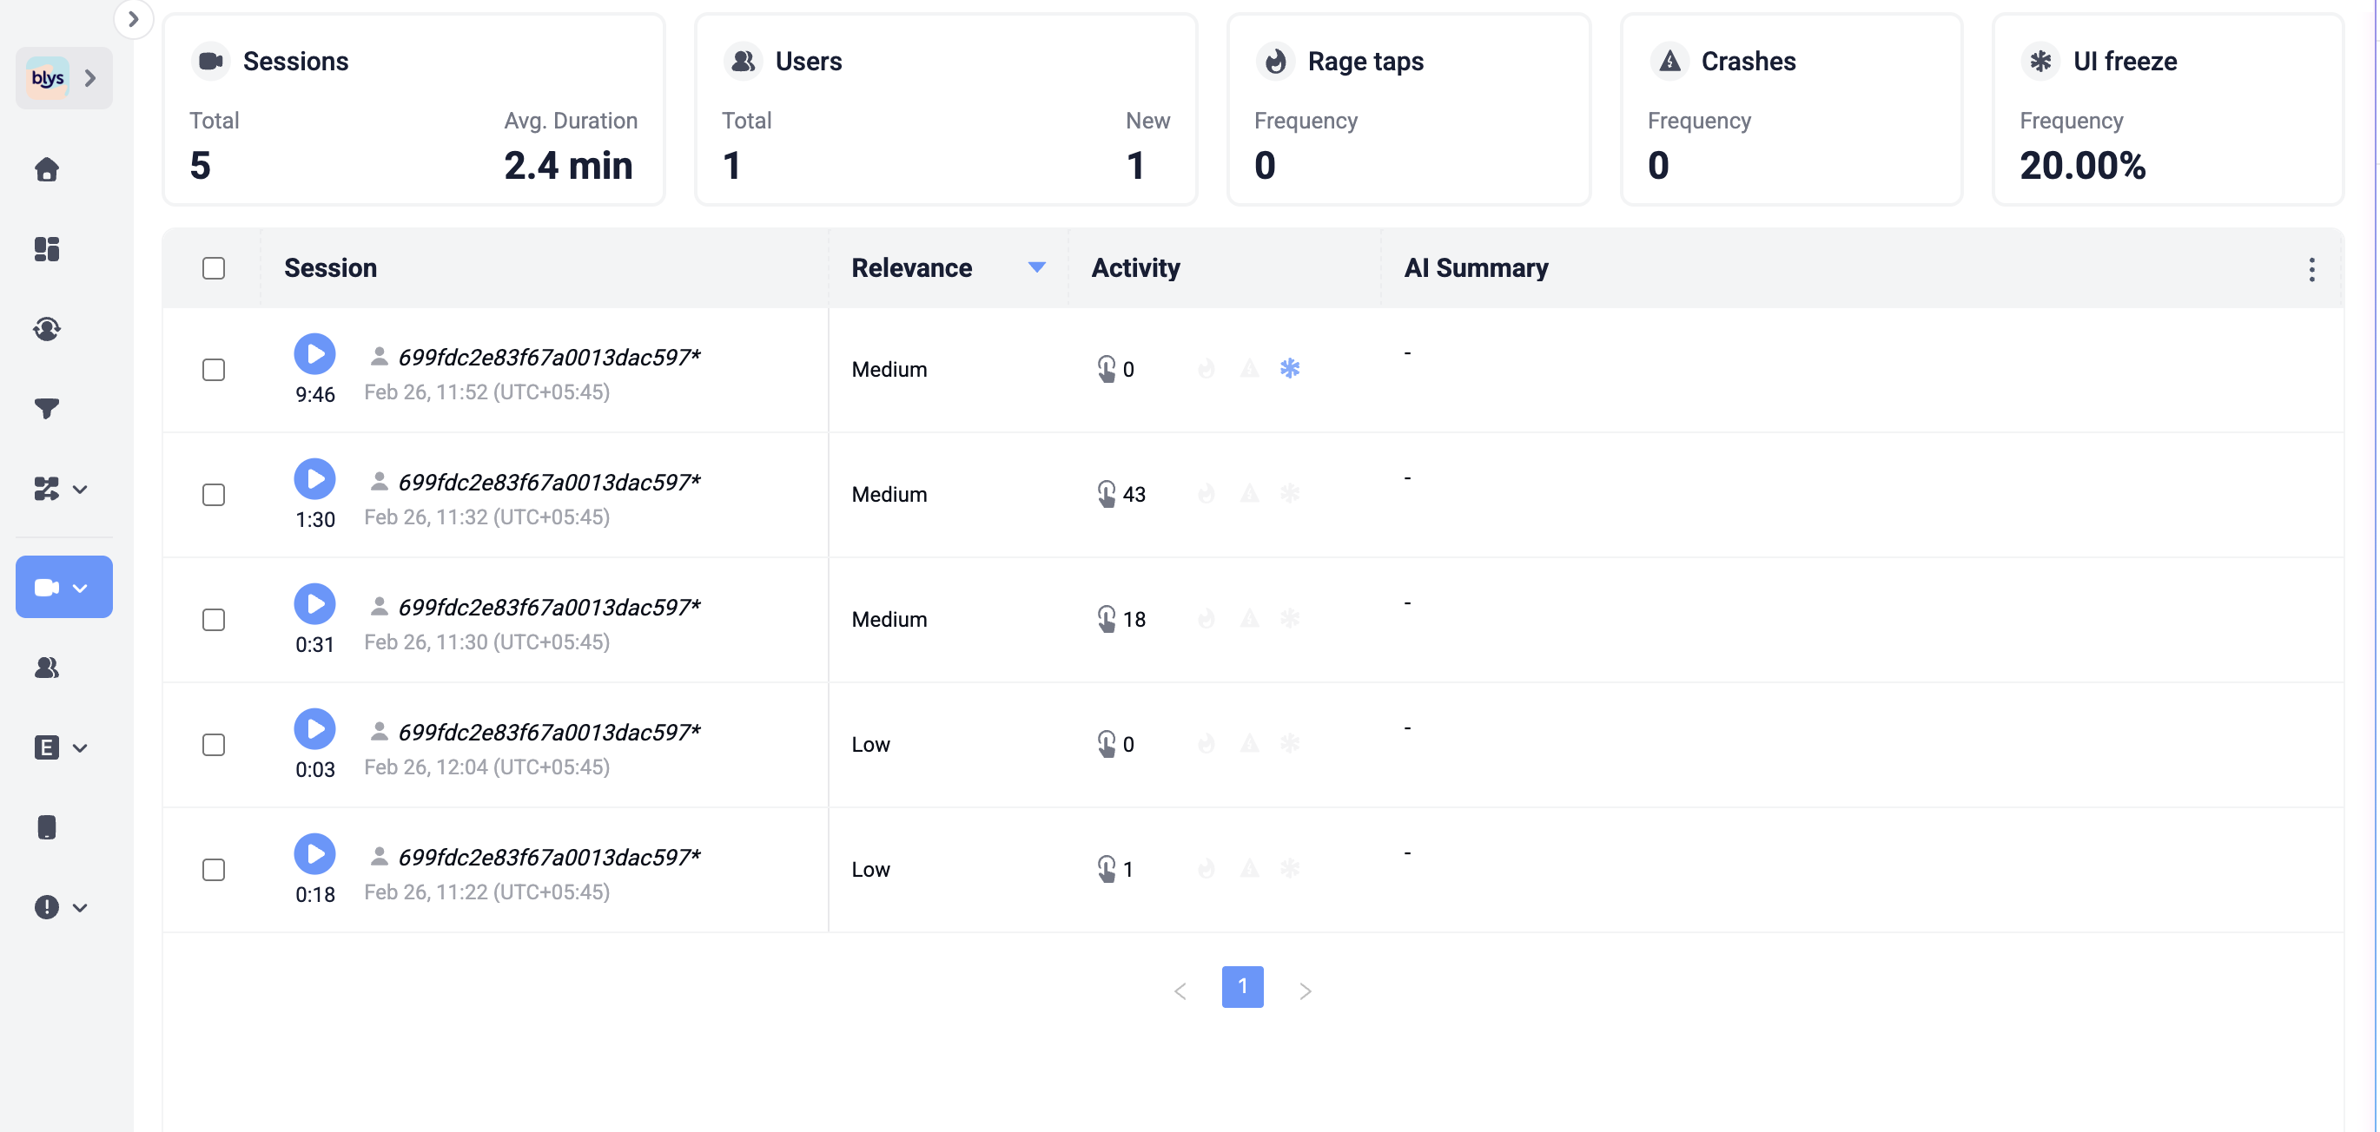Viewport: 2380px width, 1132px height.
Task: Play the 1:30 session recording
Action: (314, 478)
